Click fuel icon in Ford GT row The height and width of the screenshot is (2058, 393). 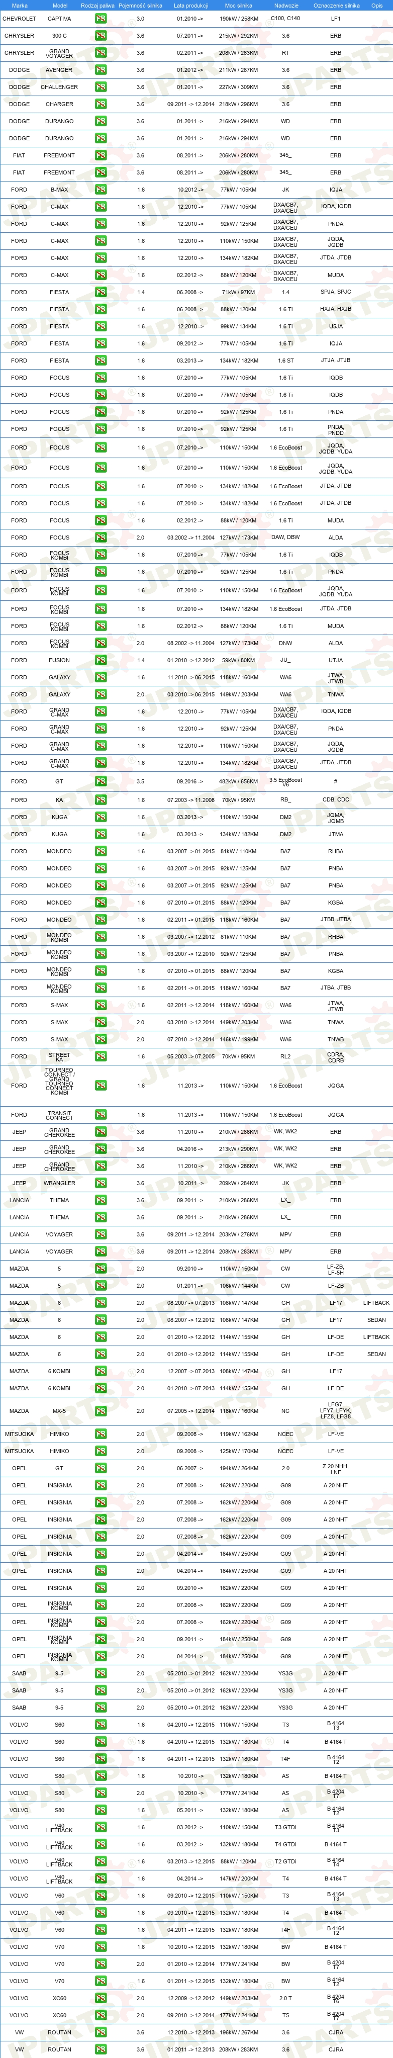coord(101,781)
